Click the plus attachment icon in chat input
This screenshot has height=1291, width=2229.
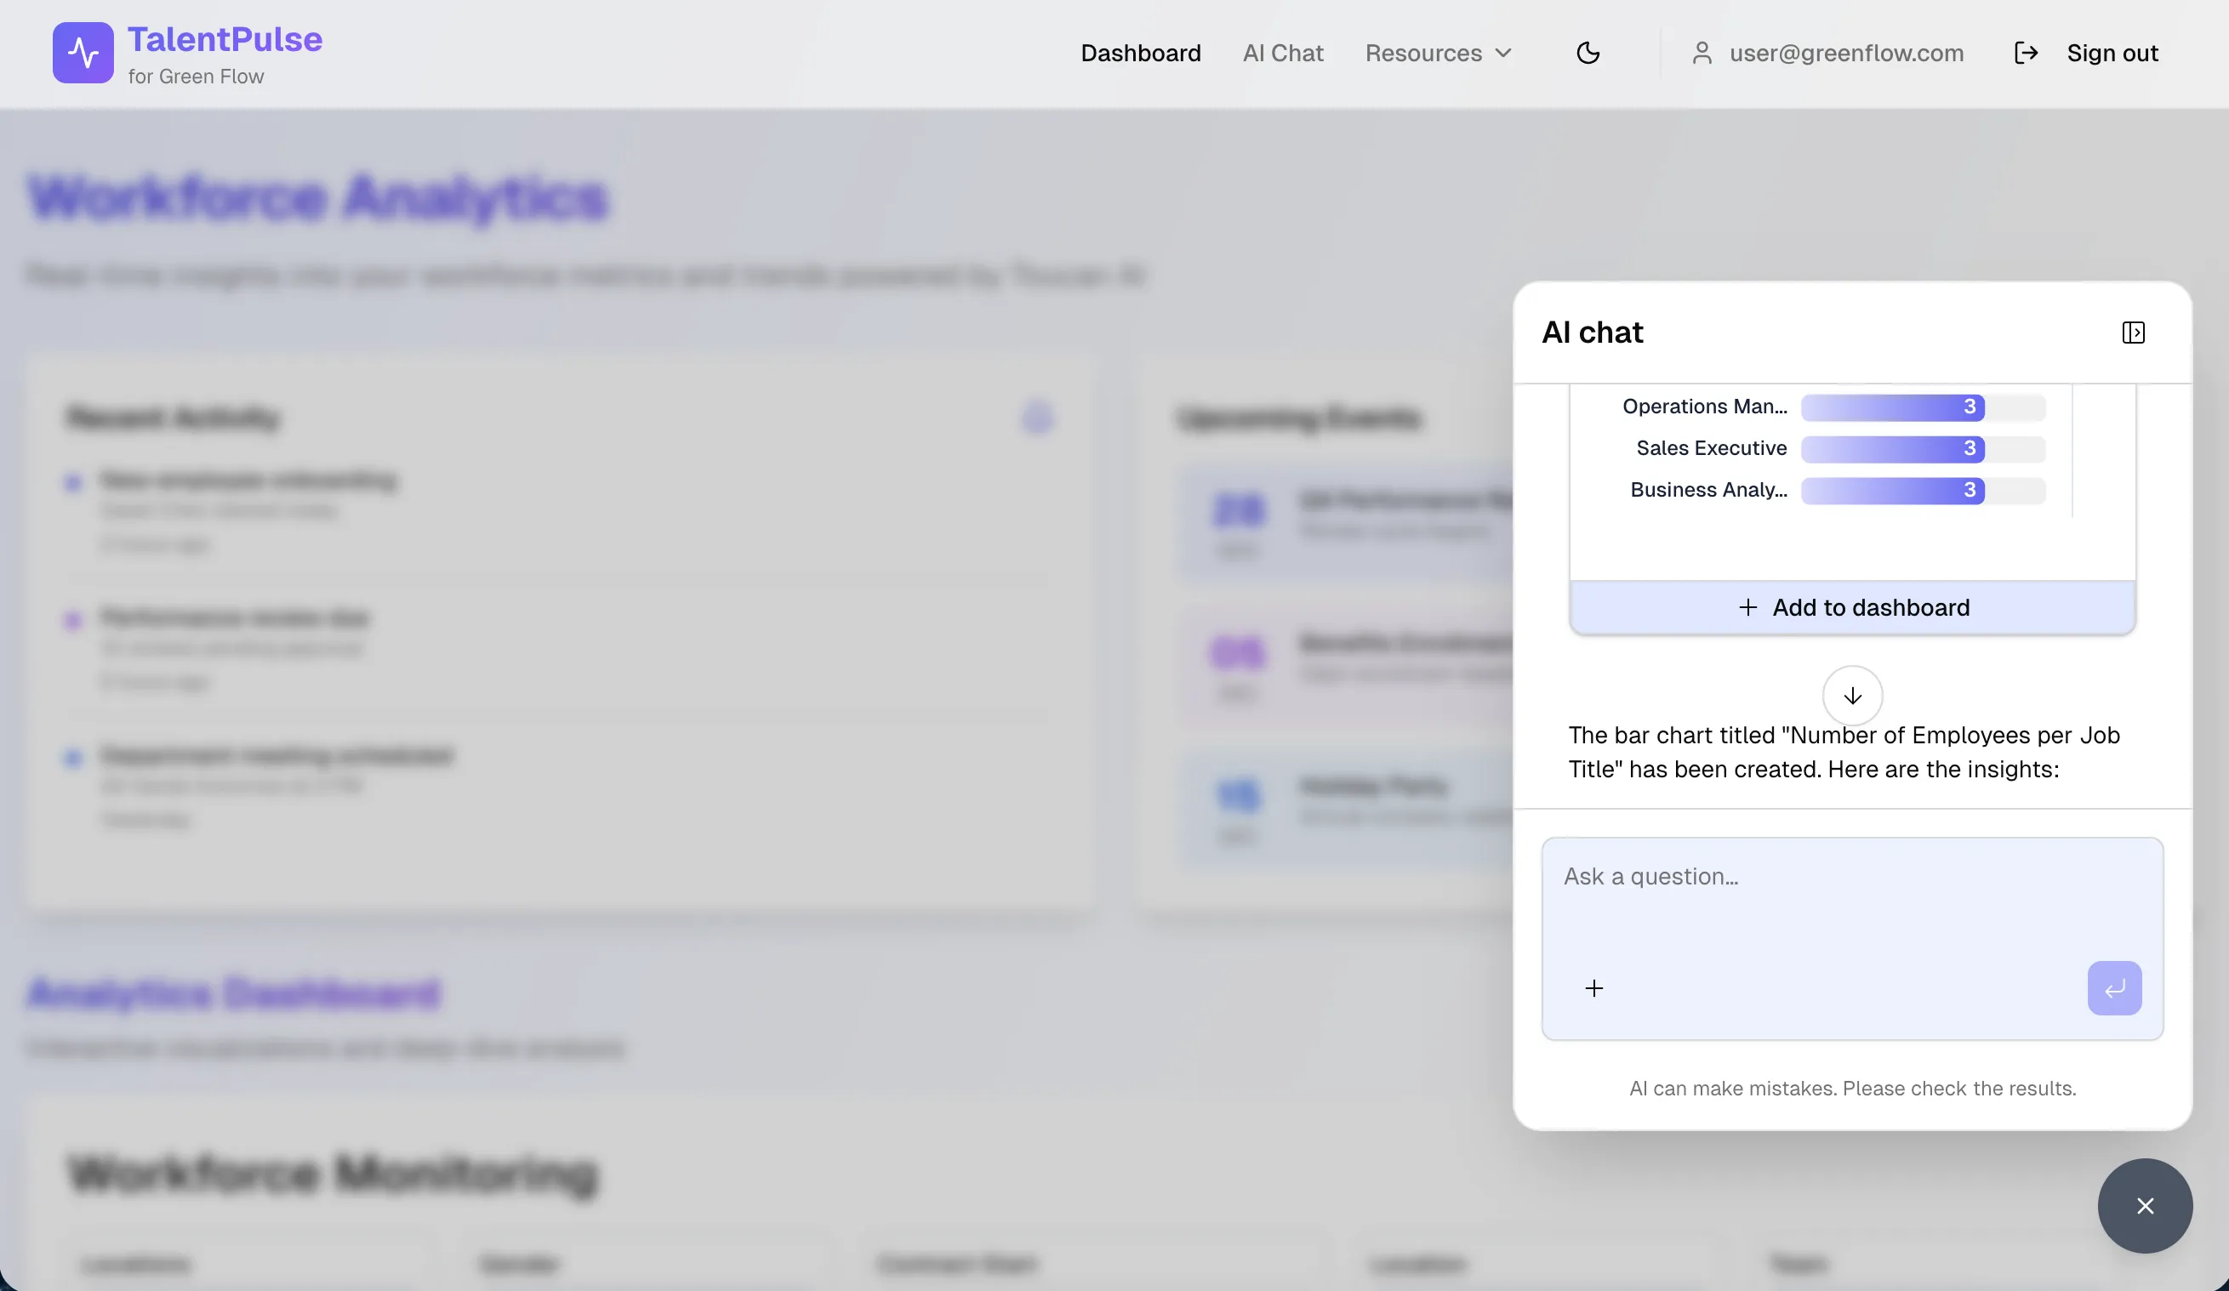(1594, 988)
